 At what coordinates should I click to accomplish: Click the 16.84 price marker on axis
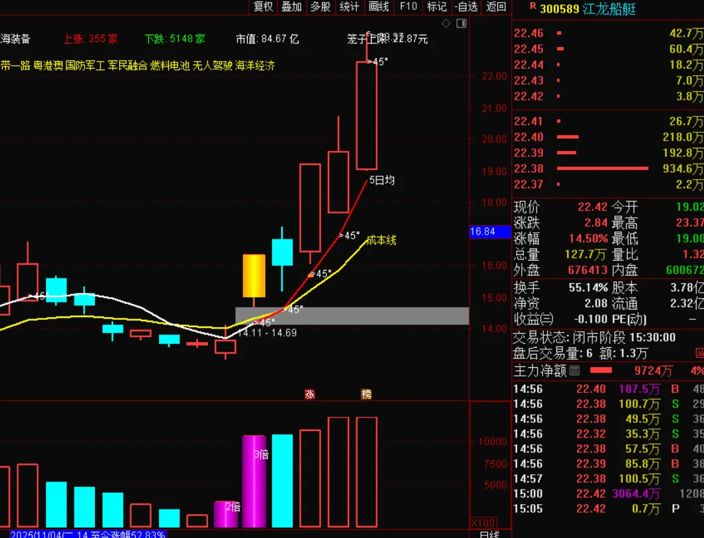[x=489, y=231]
